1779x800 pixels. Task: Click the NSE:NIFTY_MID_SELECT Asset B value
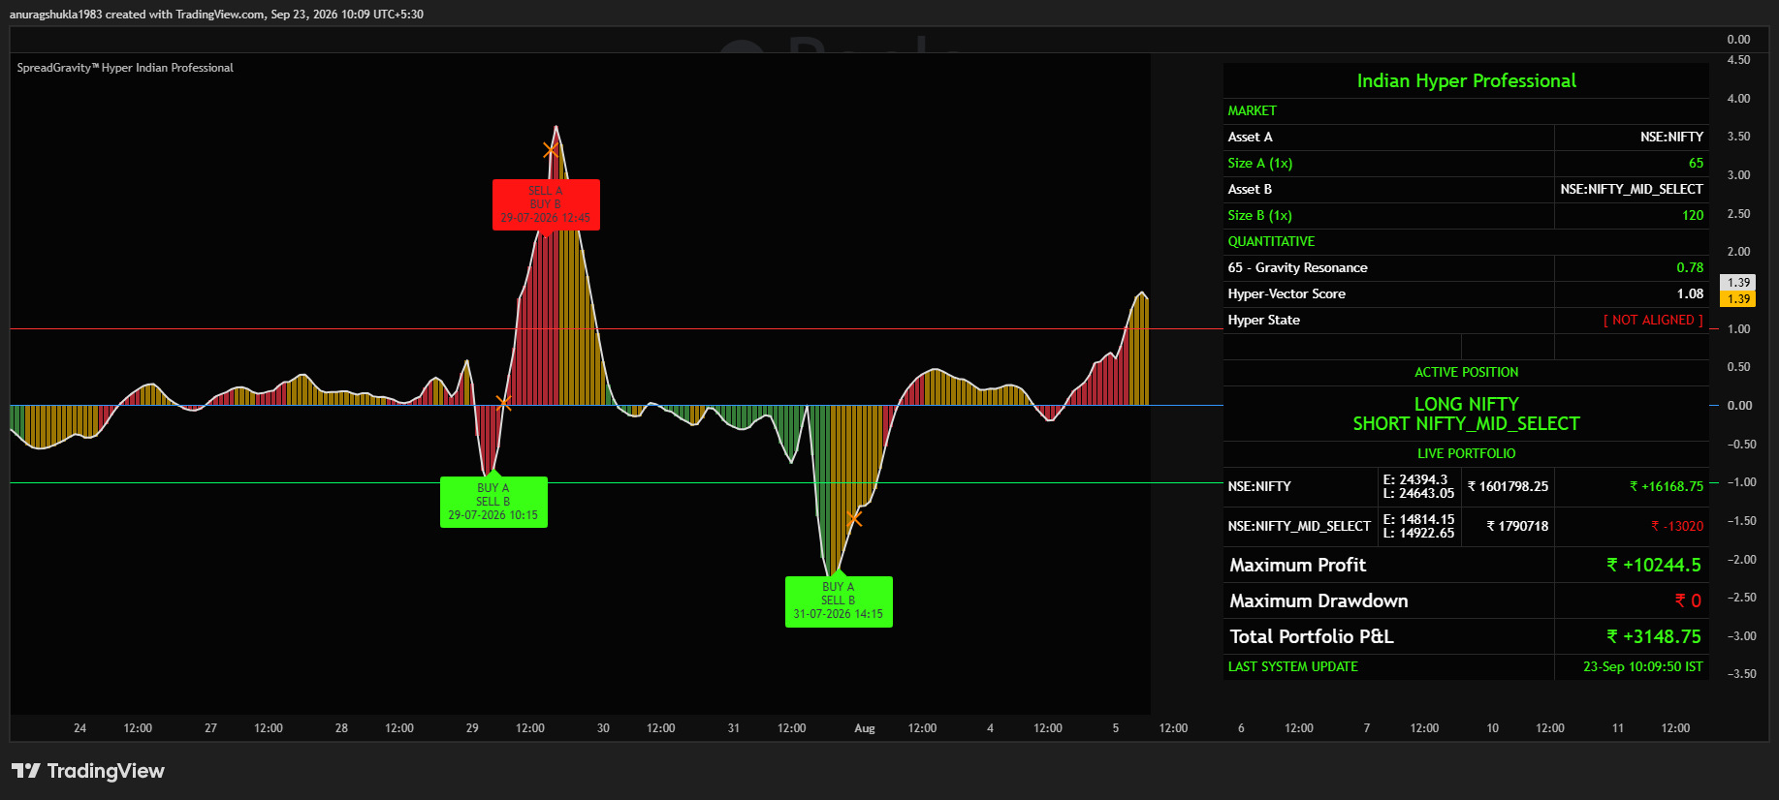[1632, 190]
